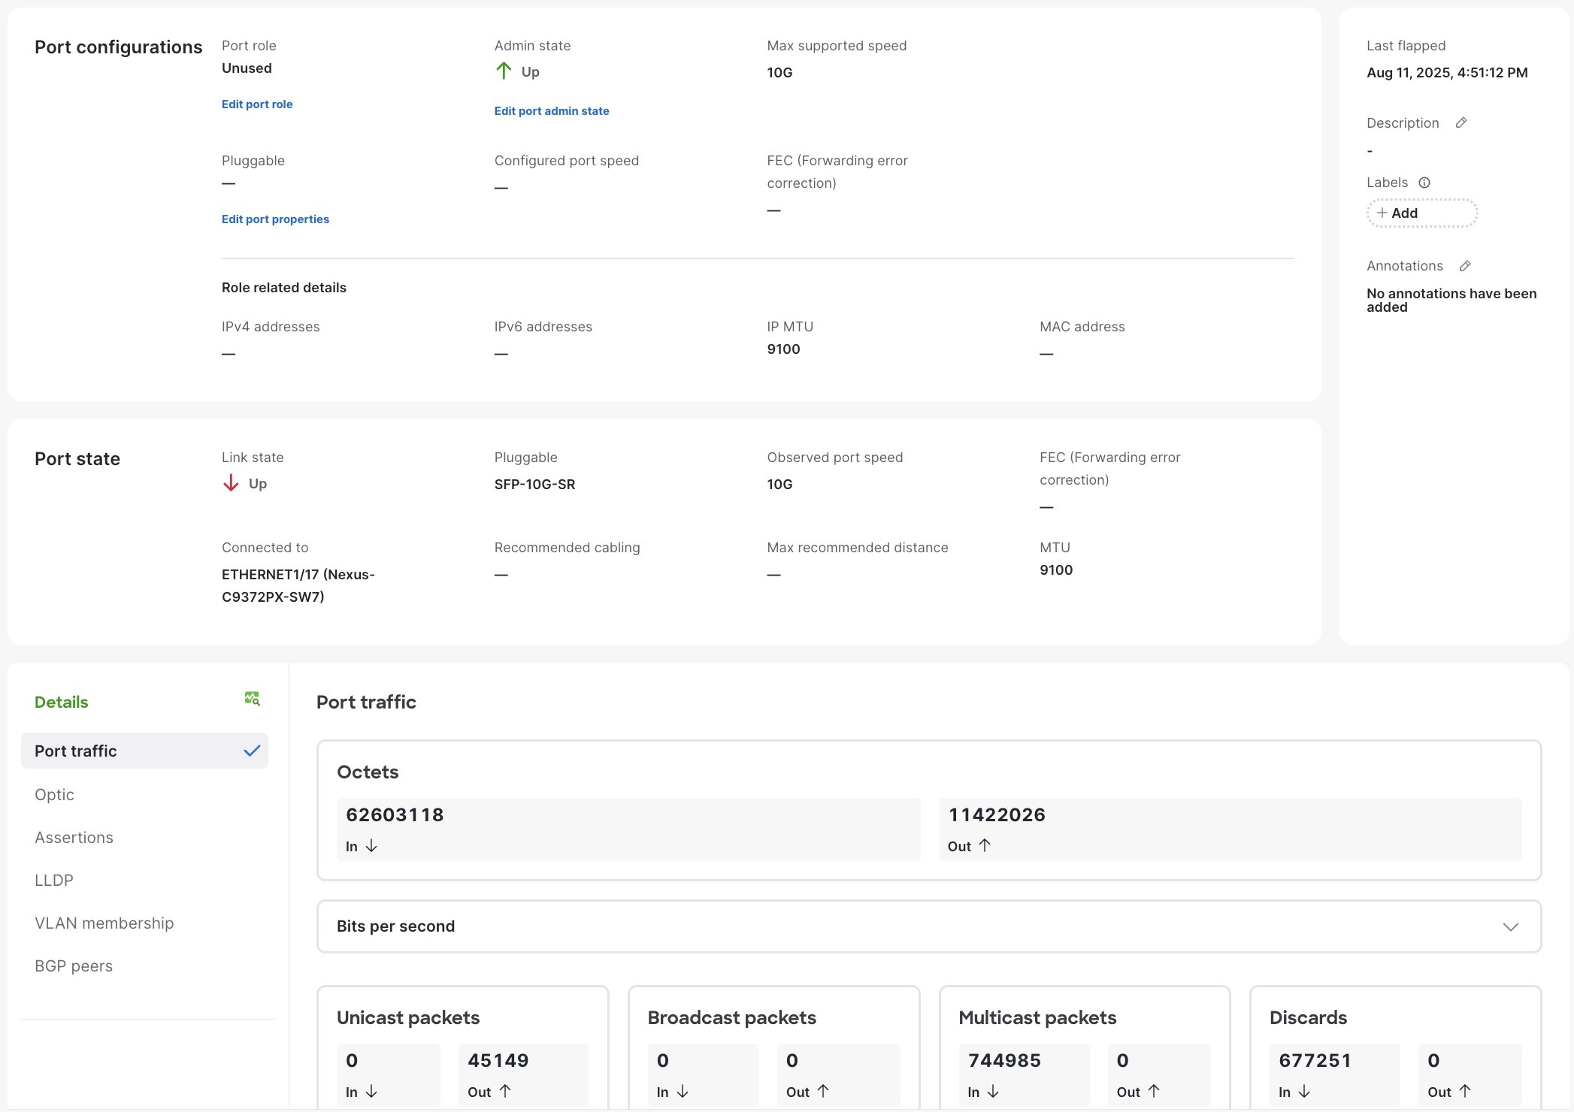Screen dimensions: 1574x1112
Task: Click the IP MTU value 9100
Action: 783,349
